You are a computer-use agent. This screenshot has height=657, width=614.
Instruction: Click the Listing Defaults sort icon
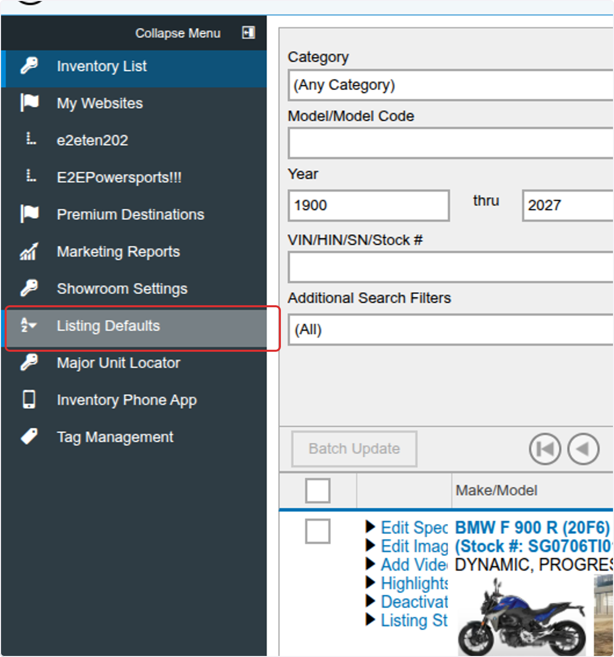[28, 325]
